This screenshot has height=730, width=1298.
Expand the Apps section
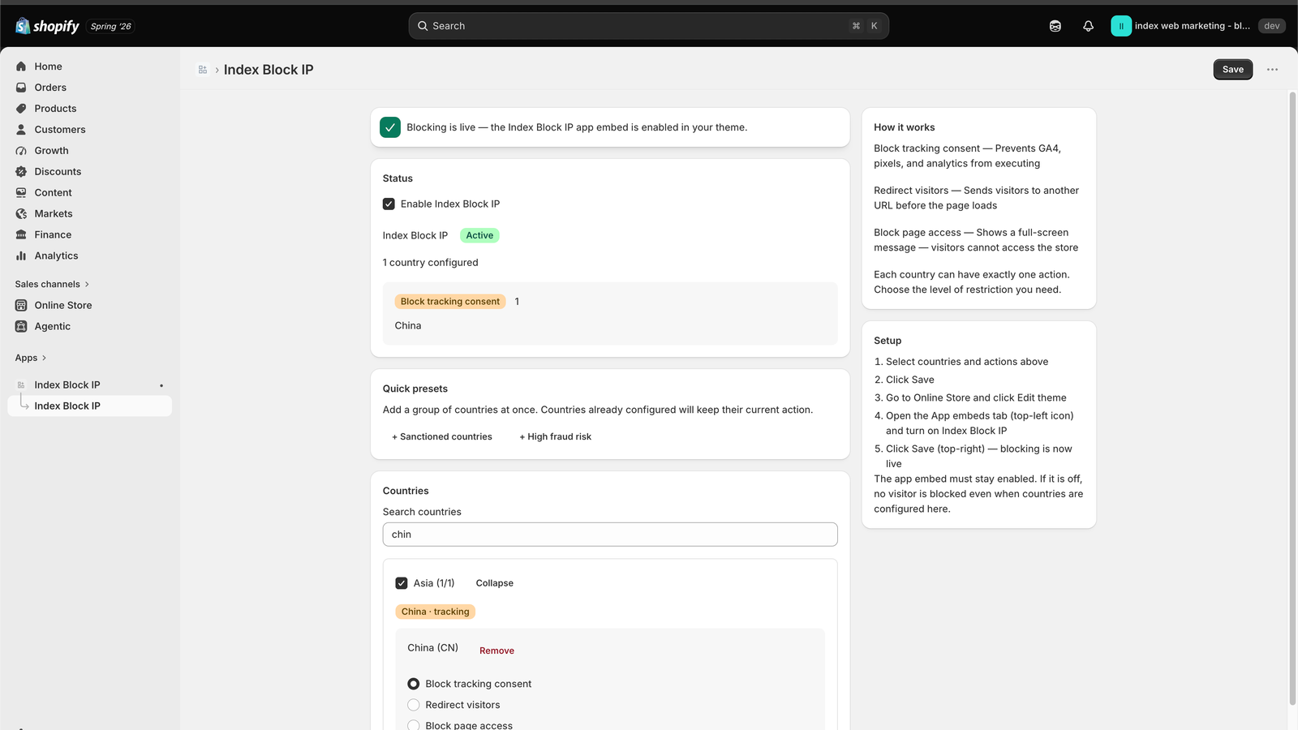click(31, 358)
